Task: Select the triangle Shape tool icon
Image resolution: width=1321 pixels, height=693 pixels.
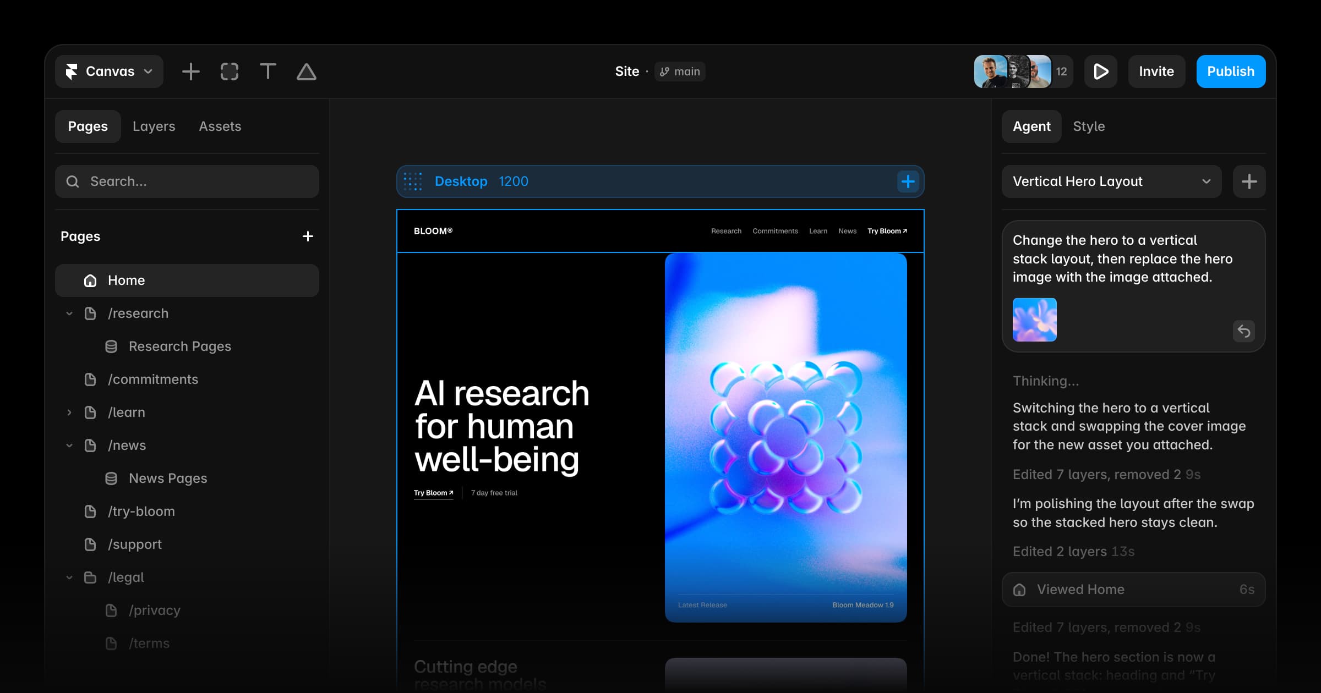Action: 307,71
